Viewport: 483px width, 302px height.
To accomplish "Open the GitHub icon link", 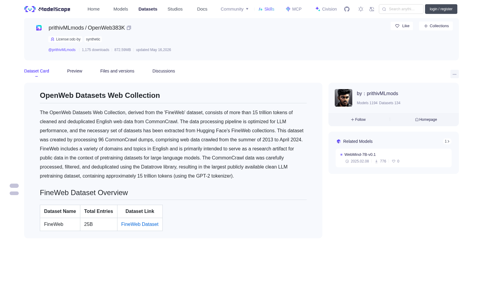I will 347,9.
